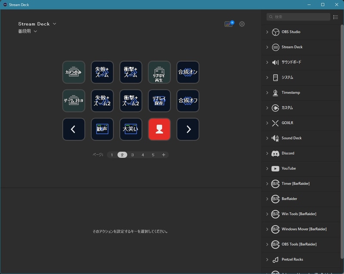
Task: Switch to page 5
Action: coord(153,155)
